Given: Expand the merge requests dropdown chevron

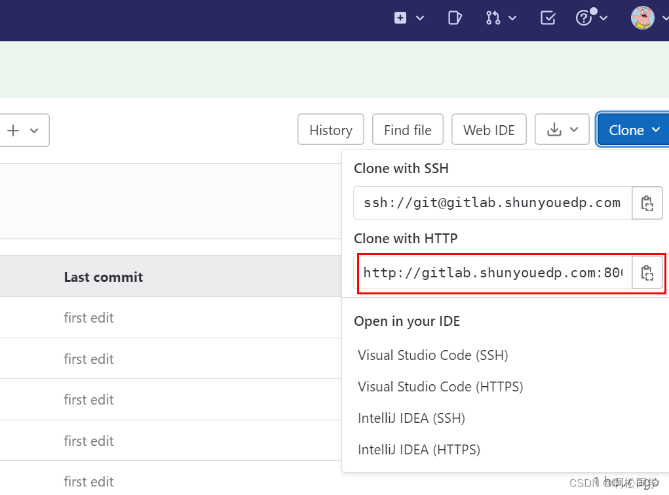Looking at the screenshot, I should [x=512, y=18].
